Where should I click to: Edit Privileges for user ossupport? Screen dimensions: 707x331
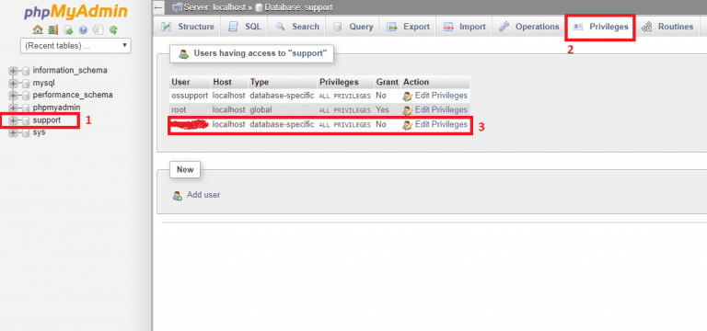pyautogui.click(x=435, y=96)
